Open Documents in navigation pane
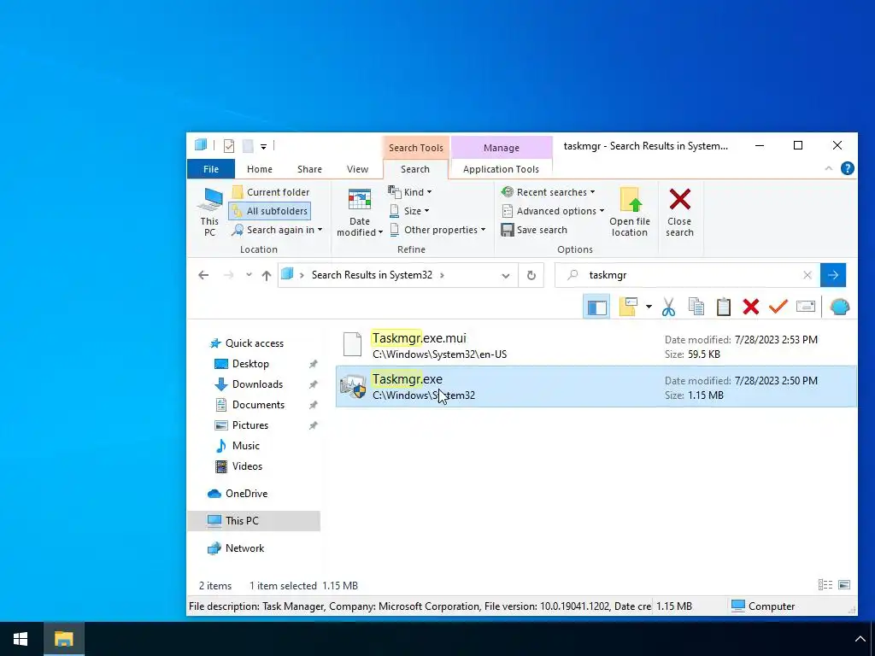875x656 pixels. point(250,405)
